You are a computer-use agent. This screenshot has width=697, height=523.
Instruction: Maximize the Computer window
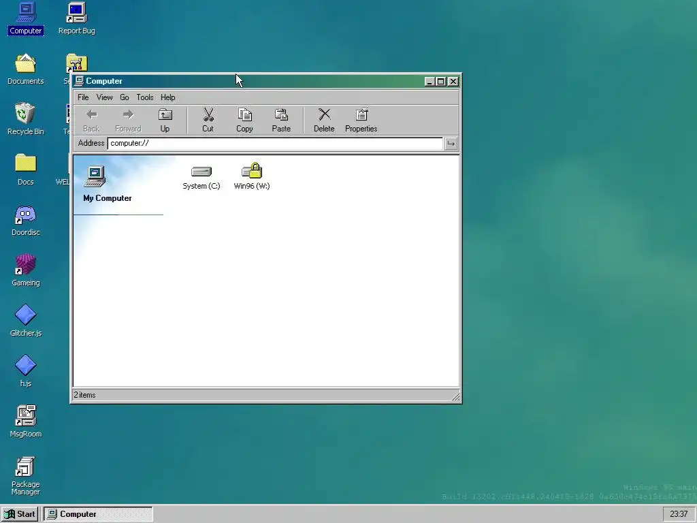[440, 82]
